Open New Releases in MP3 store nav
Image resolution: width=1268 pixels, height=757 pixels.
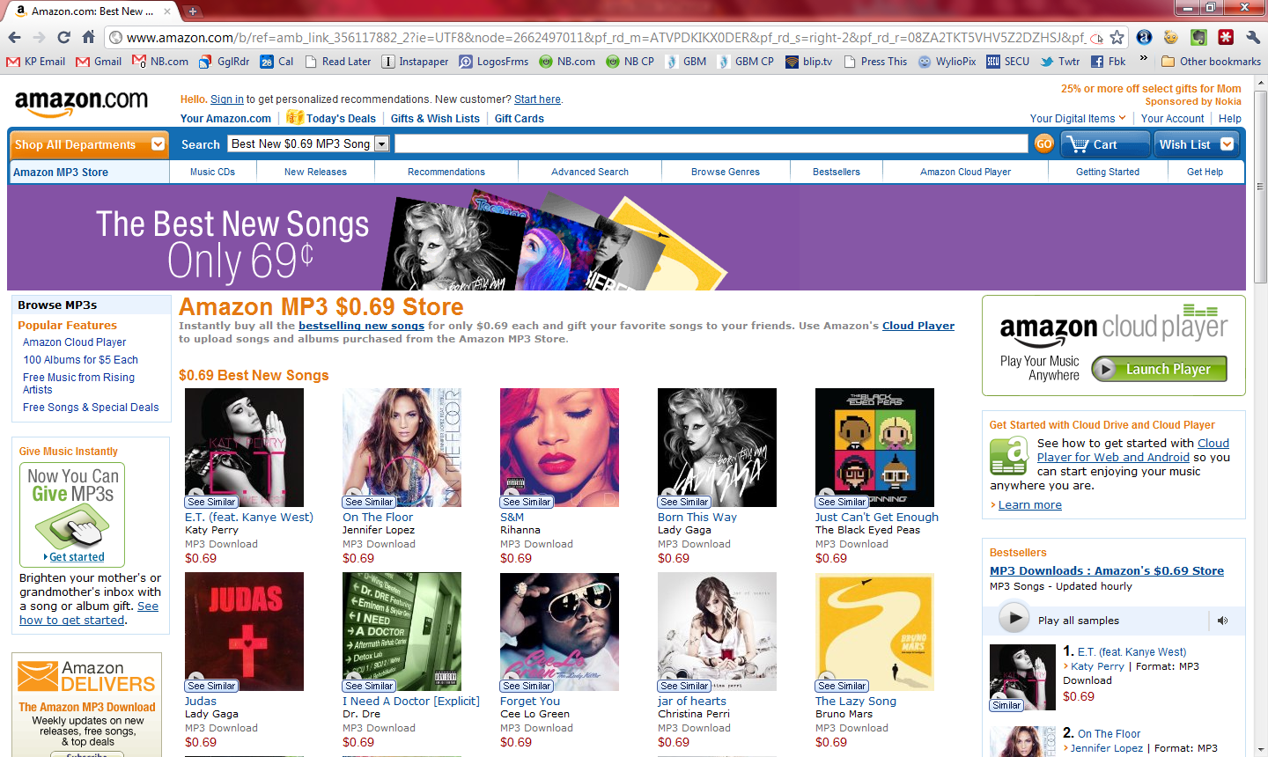(x=315, y=172)
